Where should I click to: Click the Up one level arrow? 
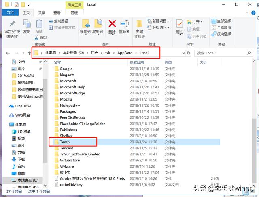click(29, 53)
